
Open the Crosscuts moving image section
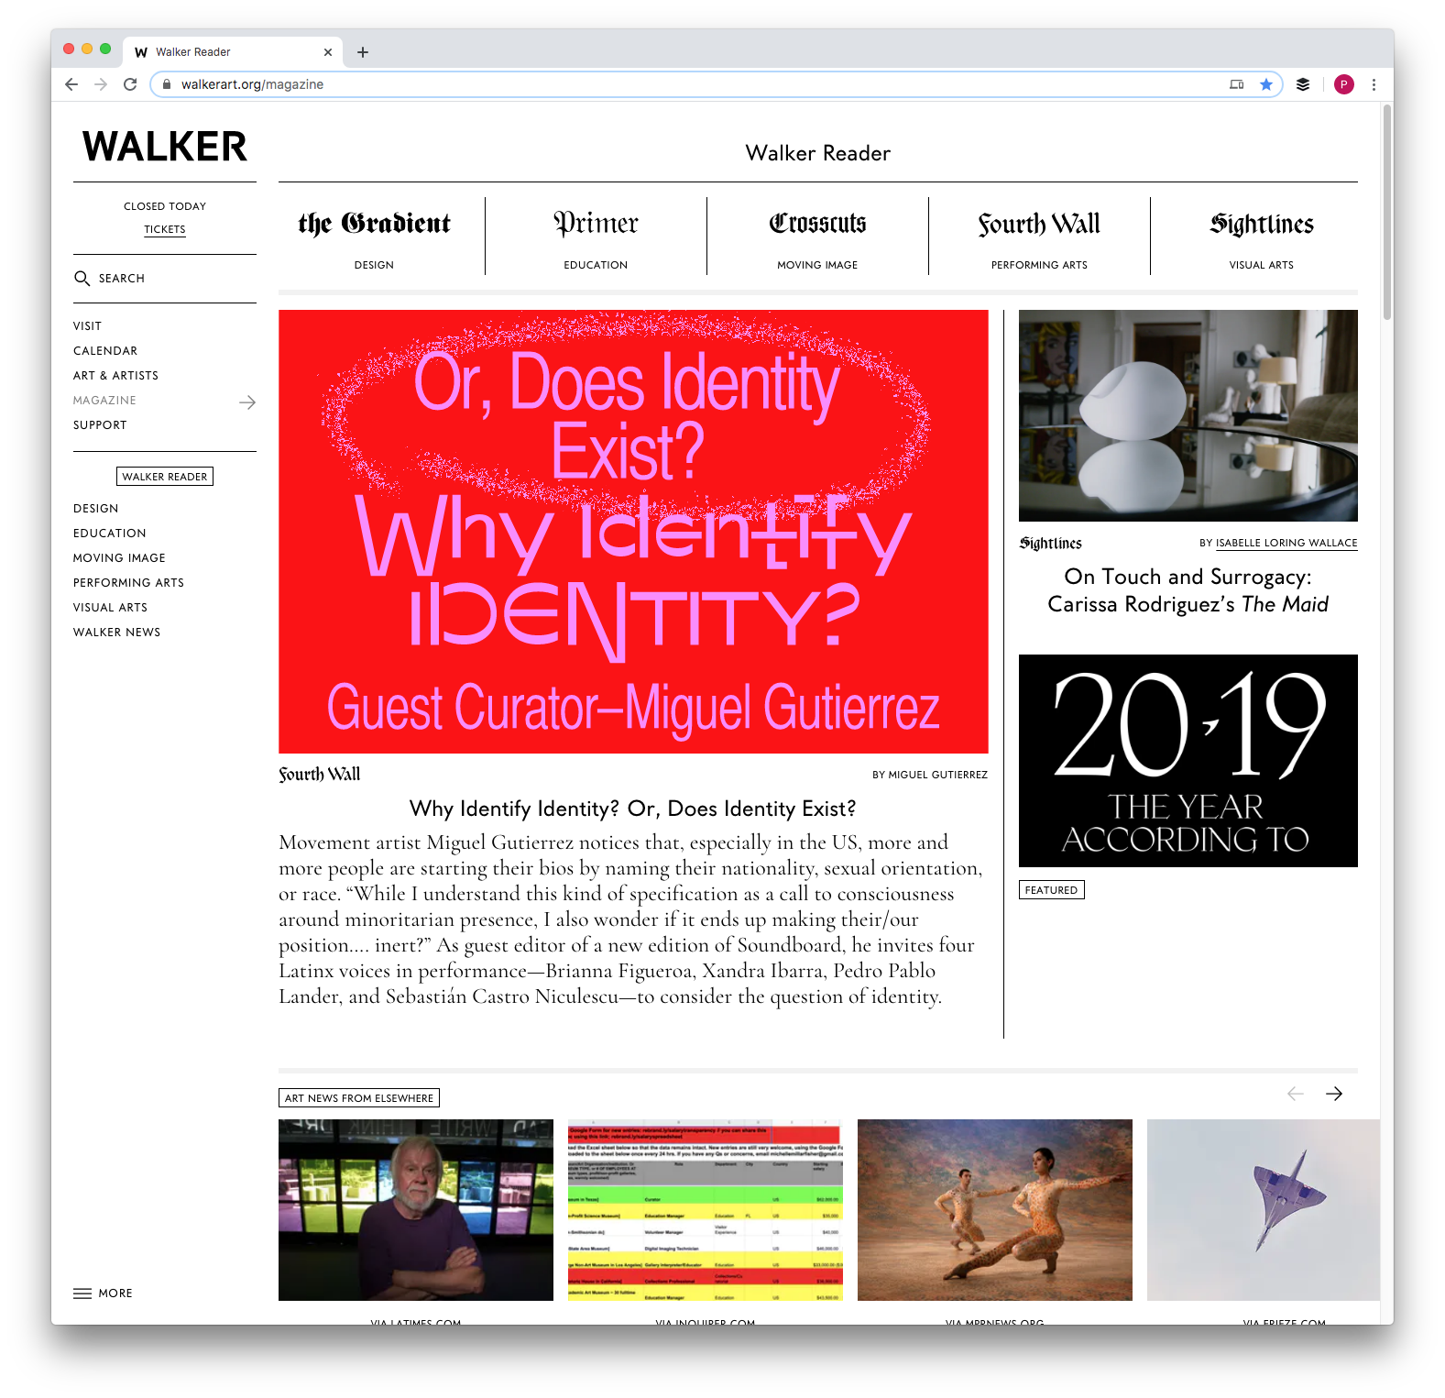coord(817,237)
